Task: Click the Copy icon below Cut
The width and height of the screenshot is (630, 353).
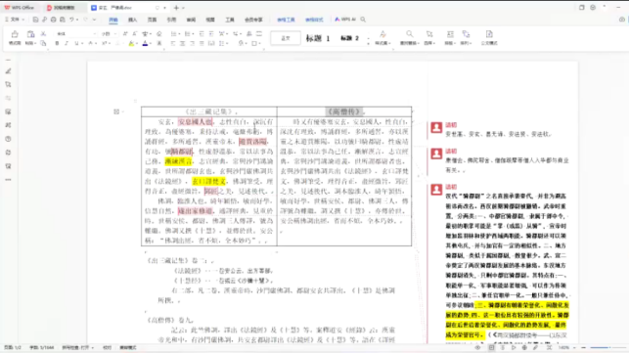Action: pyautogui.click(x=43, y=43)
